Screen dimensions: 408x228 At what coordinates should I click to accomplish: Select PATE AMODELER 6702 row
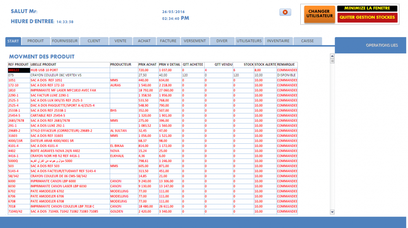[x=153, y=191]
